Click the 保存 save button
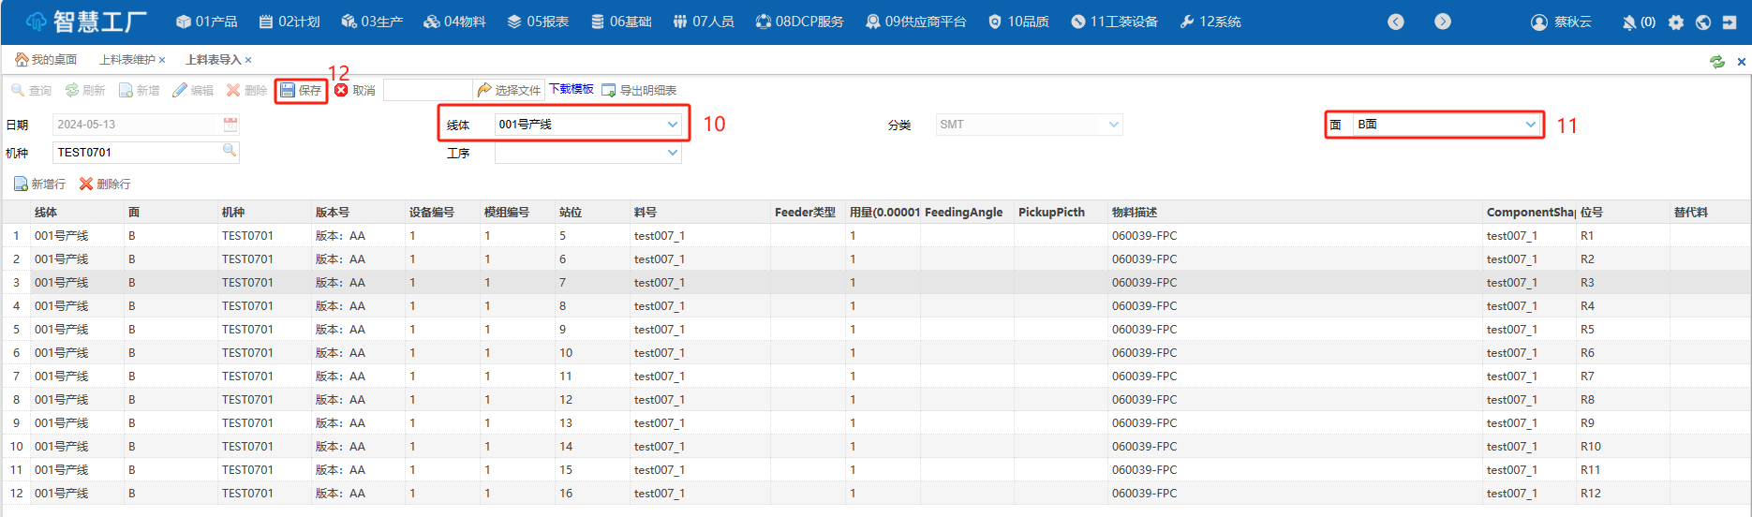1752x517 pixels. [x=301, y=91]
